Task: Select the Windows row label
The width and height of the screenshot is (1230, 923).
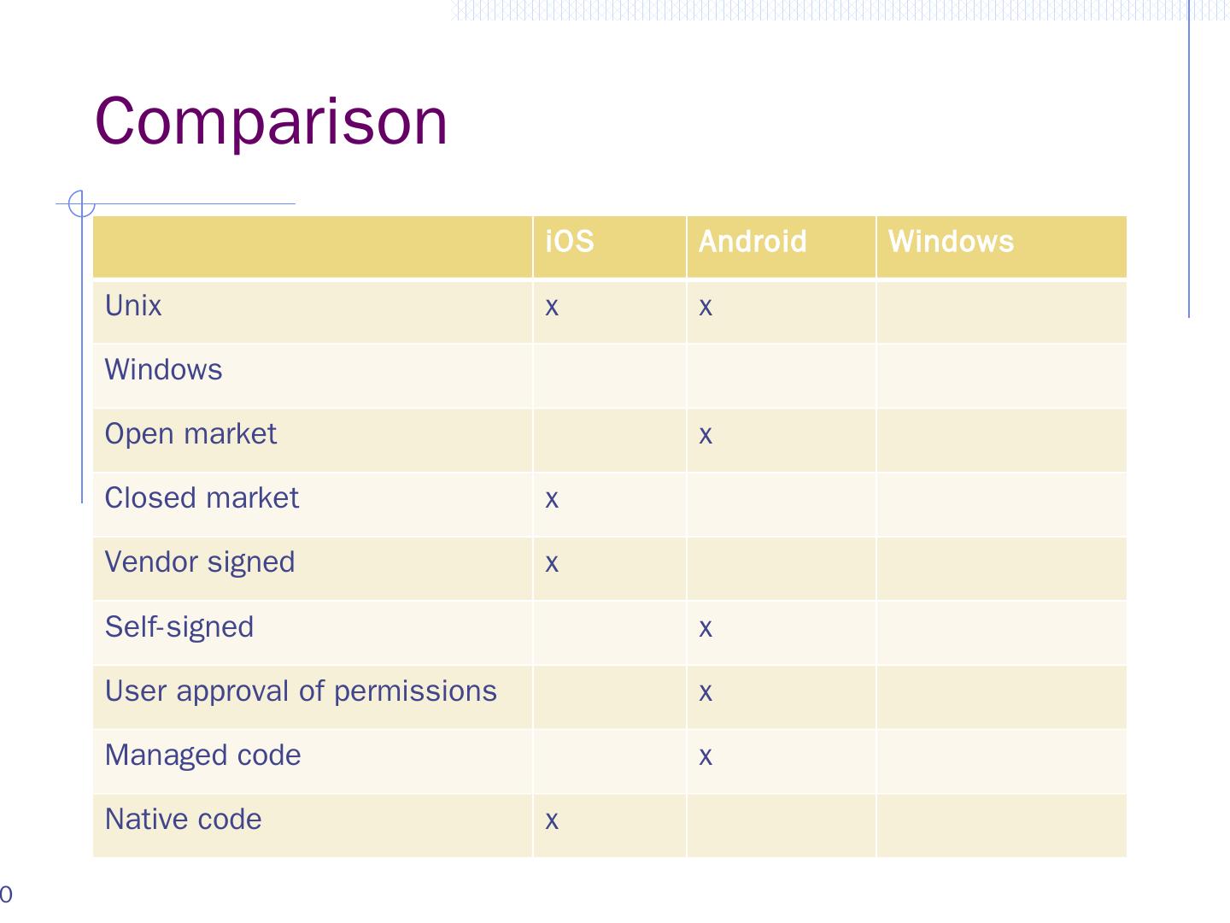Action: click(x=163, y=370)
